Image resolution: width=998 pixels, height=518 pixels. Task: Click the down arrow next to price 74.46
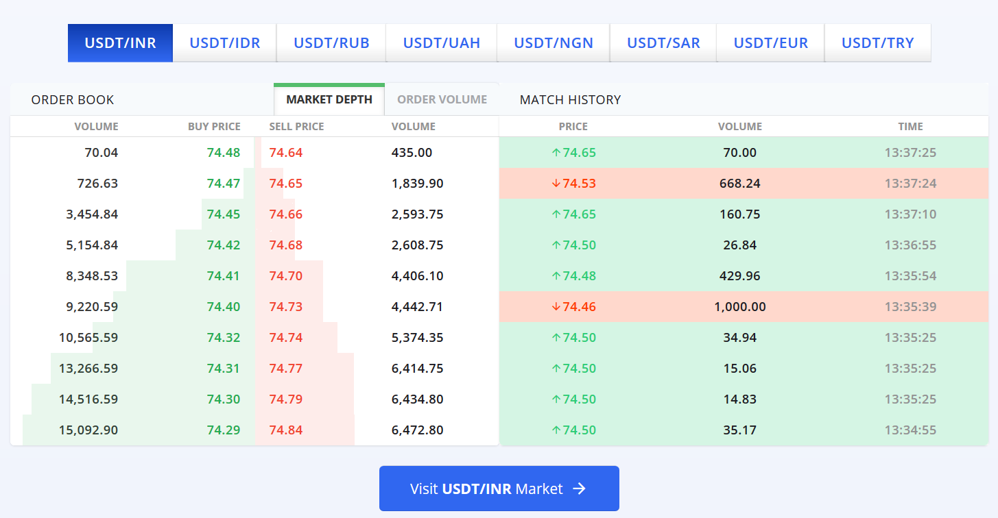[556, 307]
